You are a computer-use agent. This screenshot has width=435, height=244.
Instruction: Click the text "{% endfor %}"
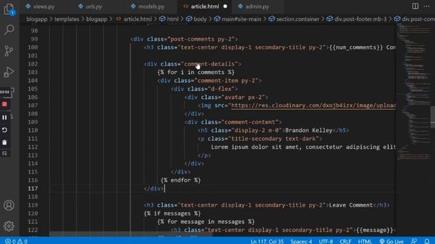(181, 180)
